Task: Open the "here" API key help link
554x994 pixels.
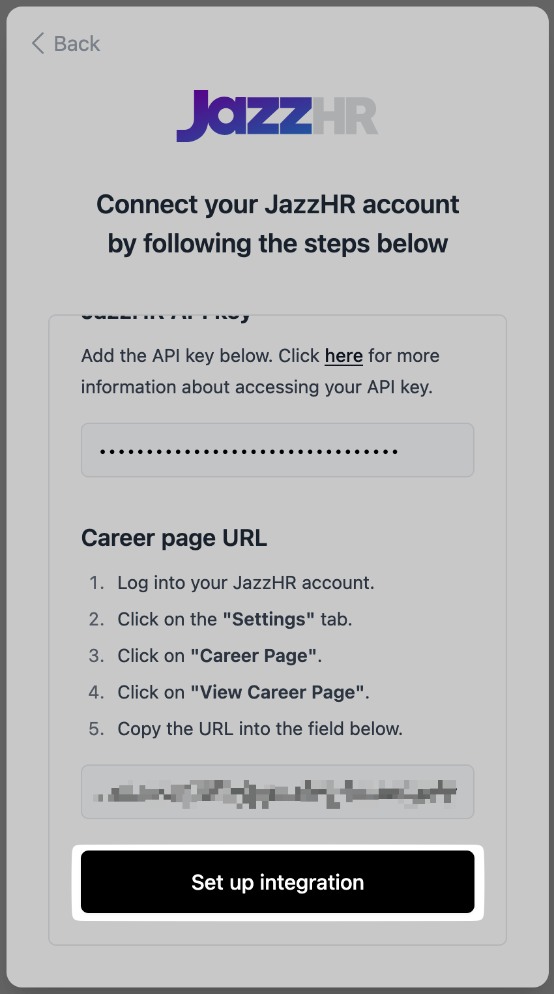Action: [343, 356]
